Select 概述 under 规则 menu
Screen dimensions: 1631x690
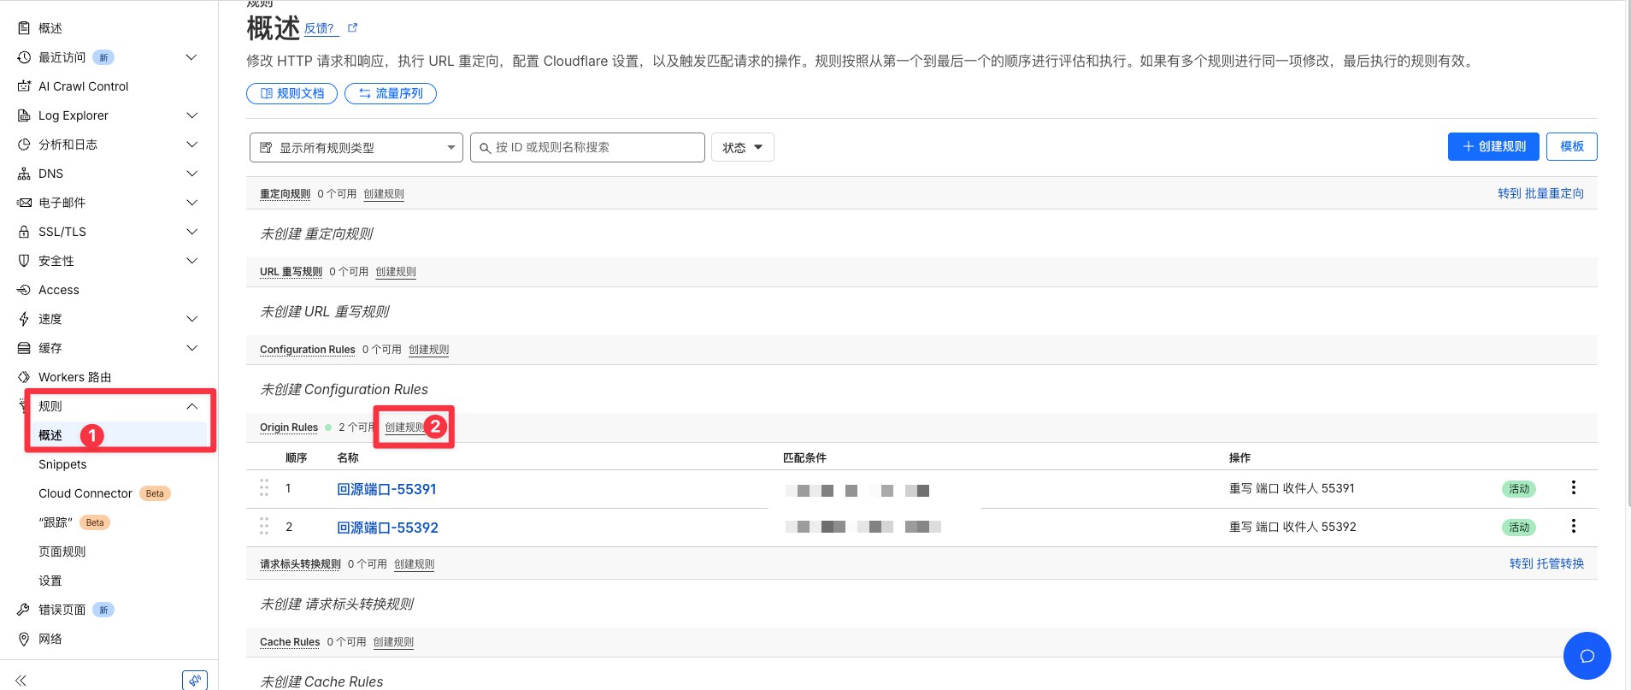coord(50,435)
